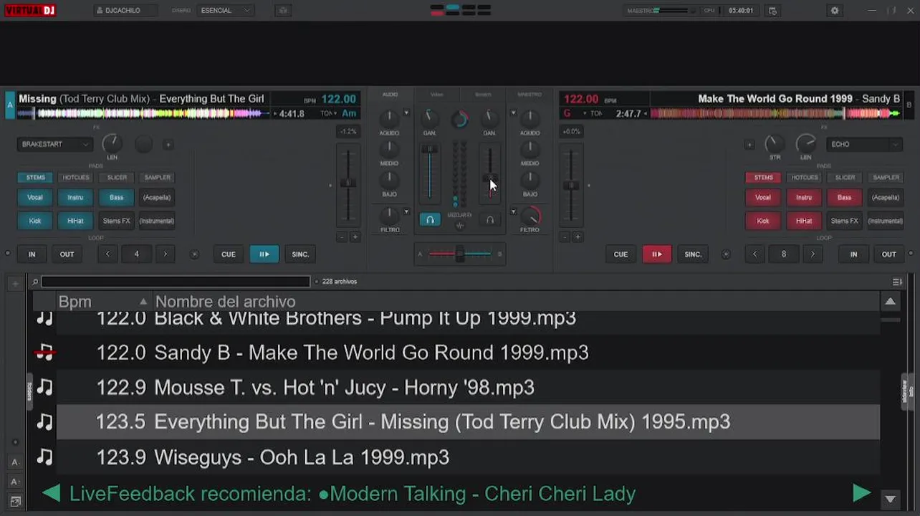This screenshot has width=920, height=516.
Task: Click deck A pitch plus button
Action: (x=355, y=236)
